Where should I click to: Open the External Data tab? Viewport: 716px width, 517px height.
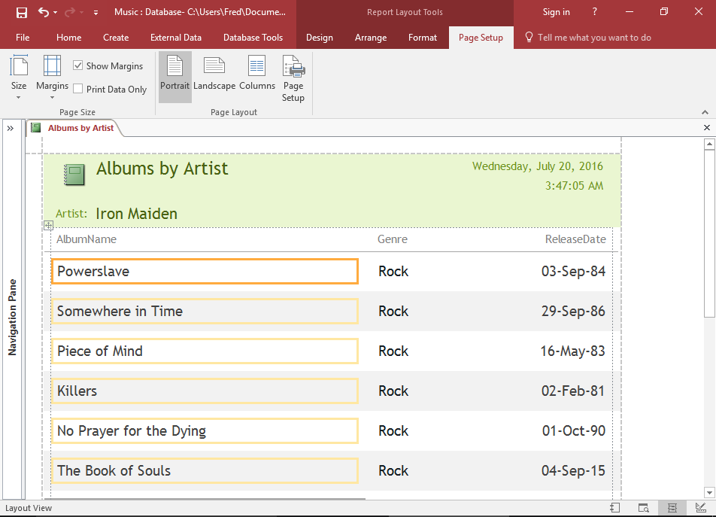coord(176,38)
